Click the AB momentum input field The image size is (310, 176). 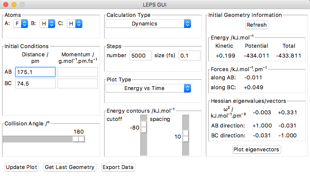[77, 72]
